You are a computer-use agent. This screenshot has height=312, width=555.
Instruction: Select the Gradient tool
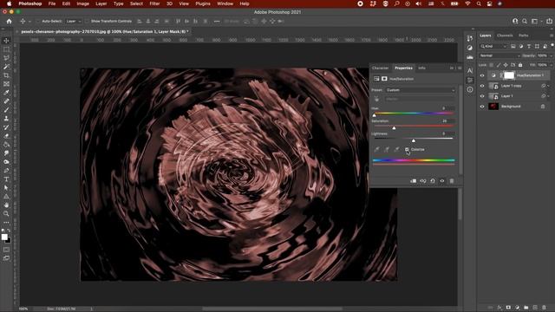pos(6,145)
